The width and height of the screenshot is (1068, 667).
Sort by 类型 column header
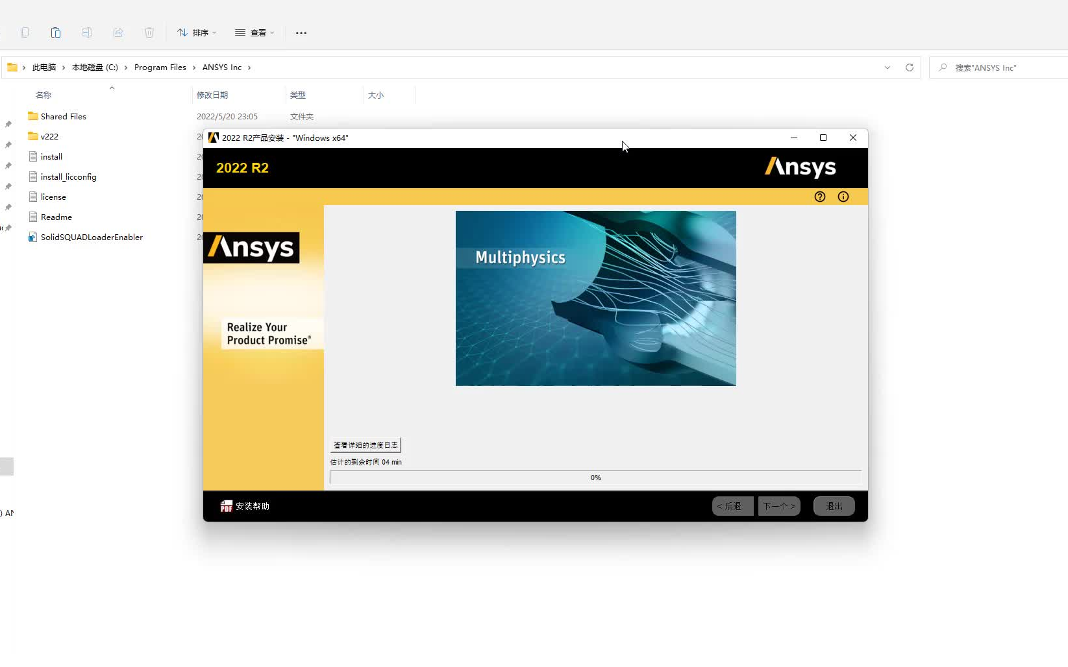[298, 95]
